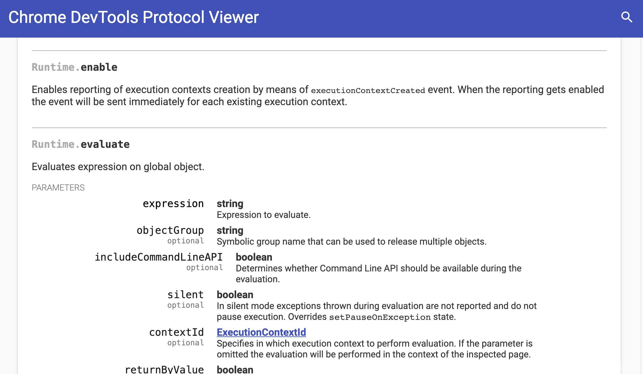
Task: Click the expression parameter name
Action: click(173, 204)
